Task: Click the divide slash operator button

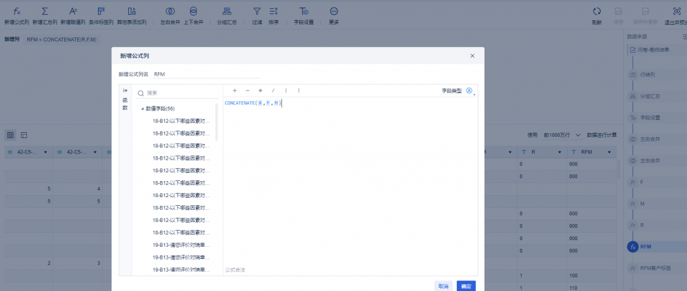Action: pos(273,91)
